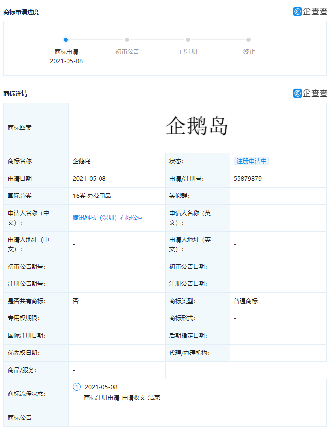Select the 终止 progress step dot
333x432 pixels.
248,40
